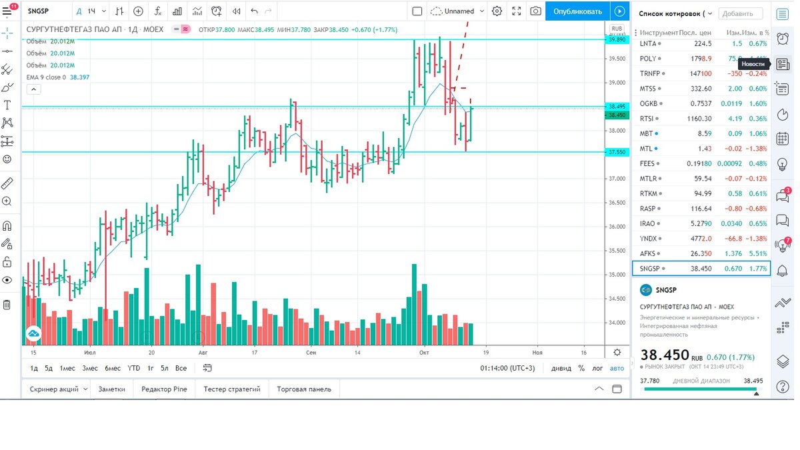
Task: Toggle дивид dividend adjustment
Action: click(560, 368)
